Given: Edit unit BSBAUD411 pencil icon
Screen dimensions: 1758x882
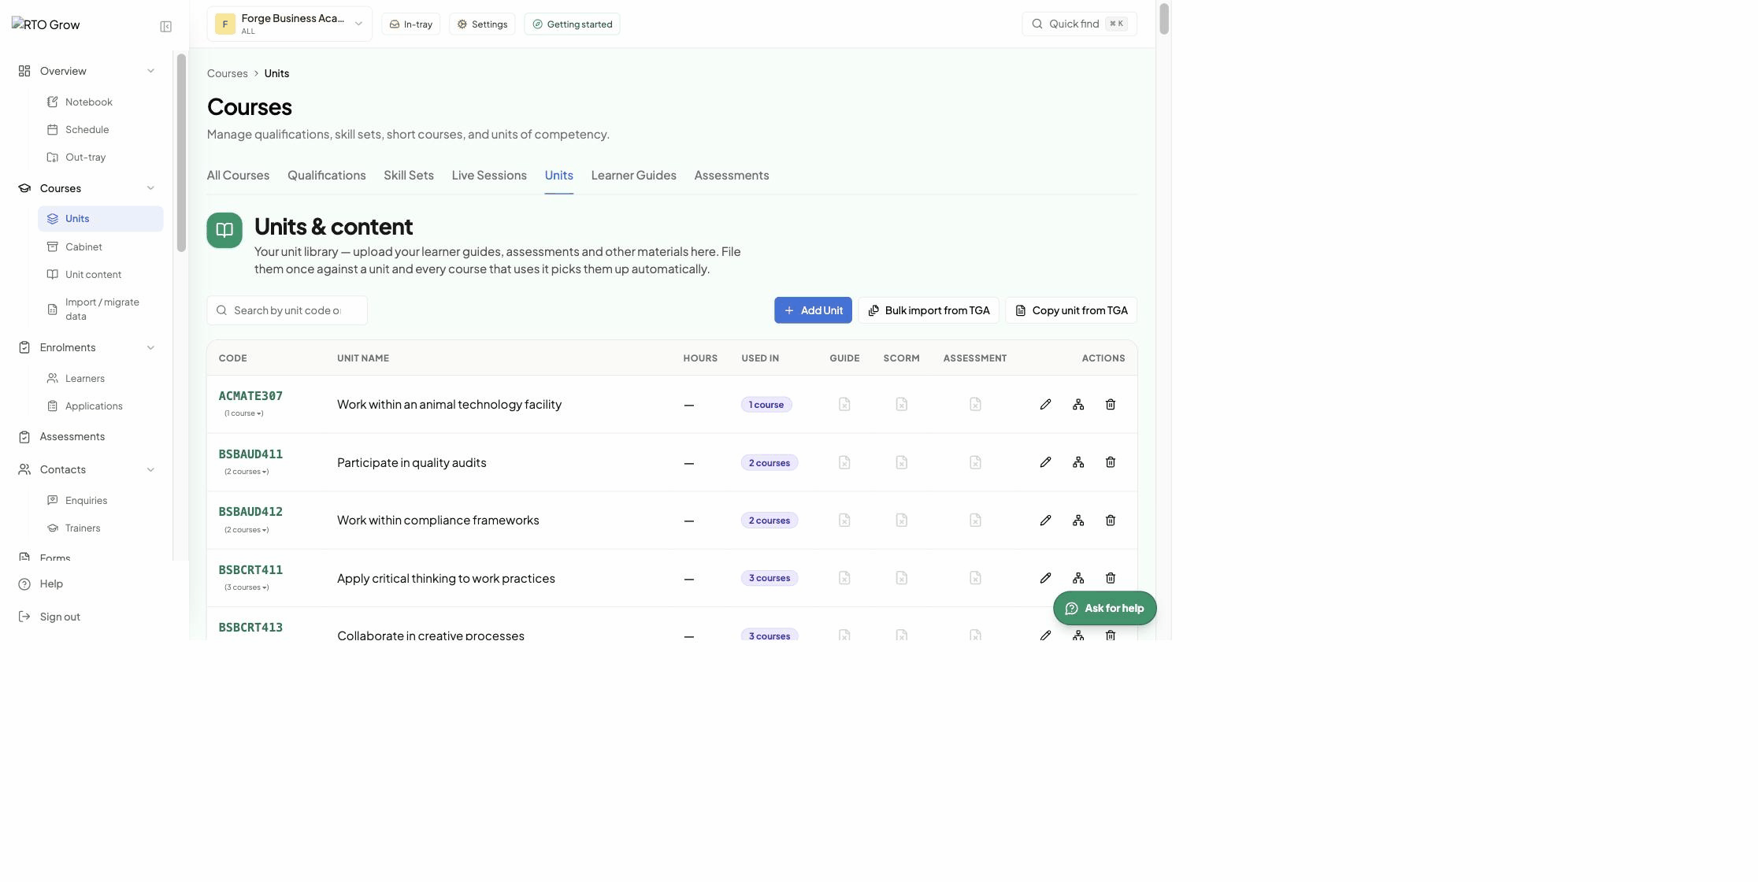Looking at the screenshot, I should (x=1045, y=462).
